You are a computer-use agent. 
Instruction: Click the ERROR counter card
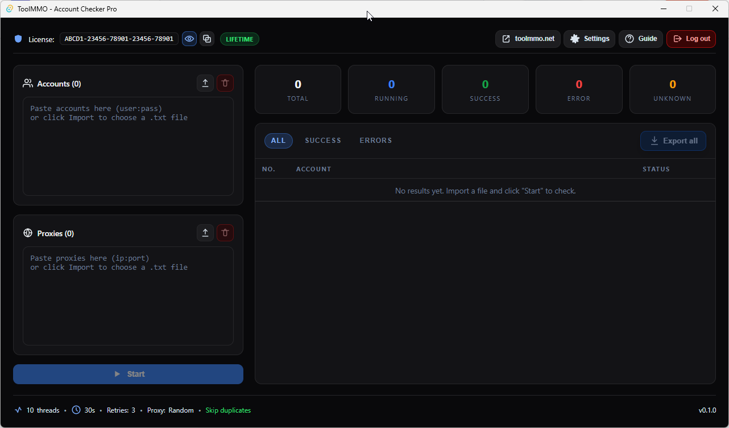pyautogui.click(x=579, y=89)
